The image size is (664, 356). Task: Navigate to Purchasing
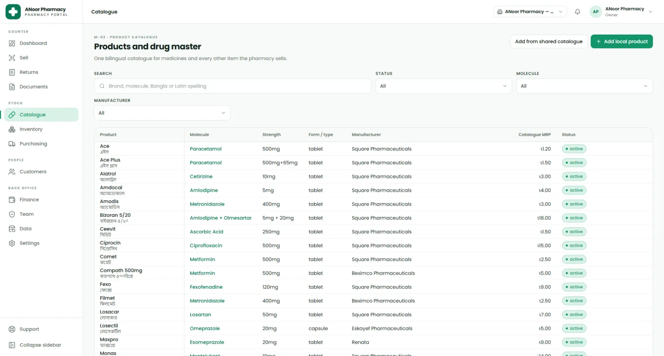(x=41, y=144)
